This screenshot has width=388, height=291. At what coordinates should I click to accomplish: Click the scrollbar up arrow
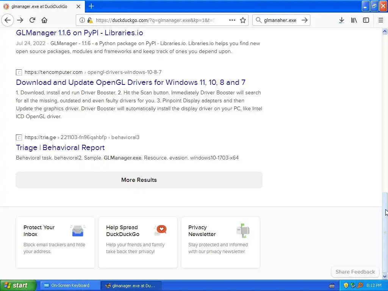click(385, 31)
